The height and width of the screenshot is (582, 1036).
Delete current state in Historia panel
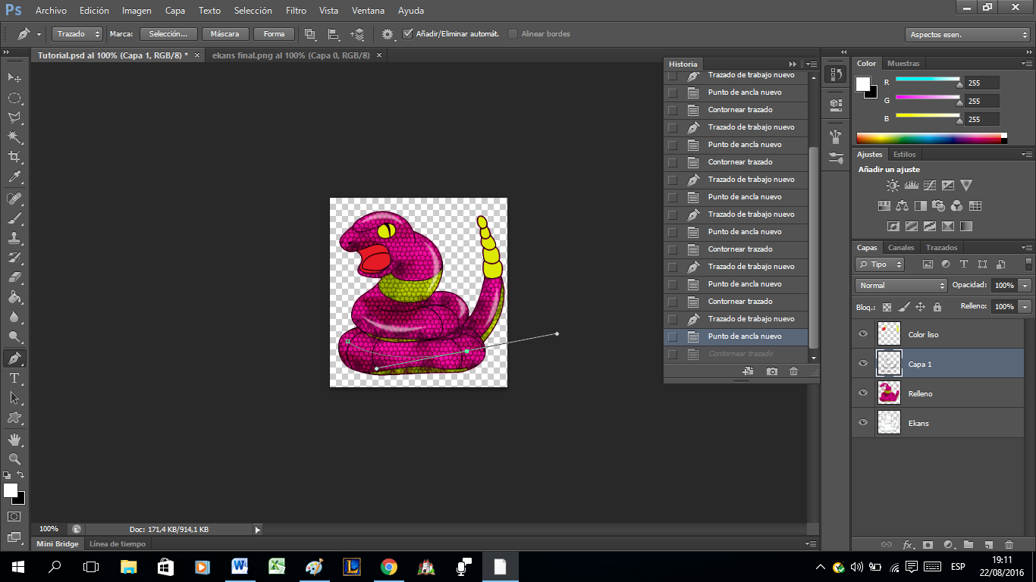[x=794, y=371]
